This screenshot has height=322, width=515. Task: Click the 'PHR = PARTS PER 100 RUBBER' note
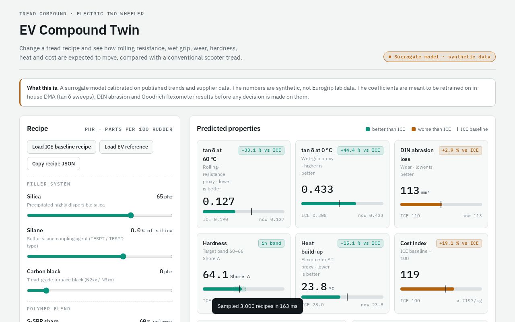pos(129,129)
